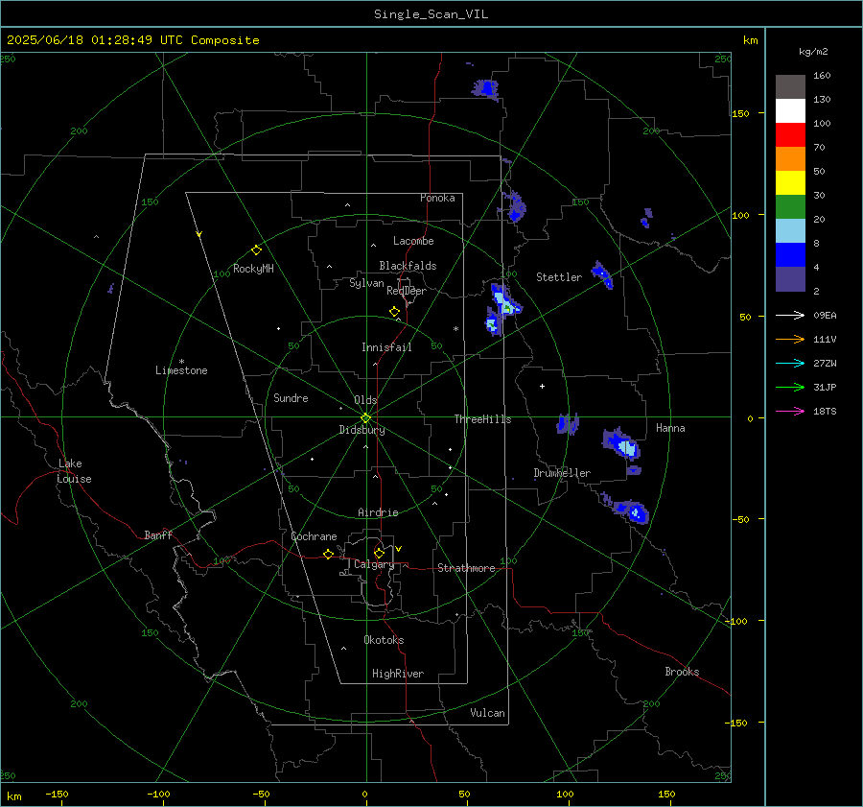863x807 pixels.
Task: Select the yellow diamond marker below Cochrane
Action: pyautogui.click(x=328, y=554)
